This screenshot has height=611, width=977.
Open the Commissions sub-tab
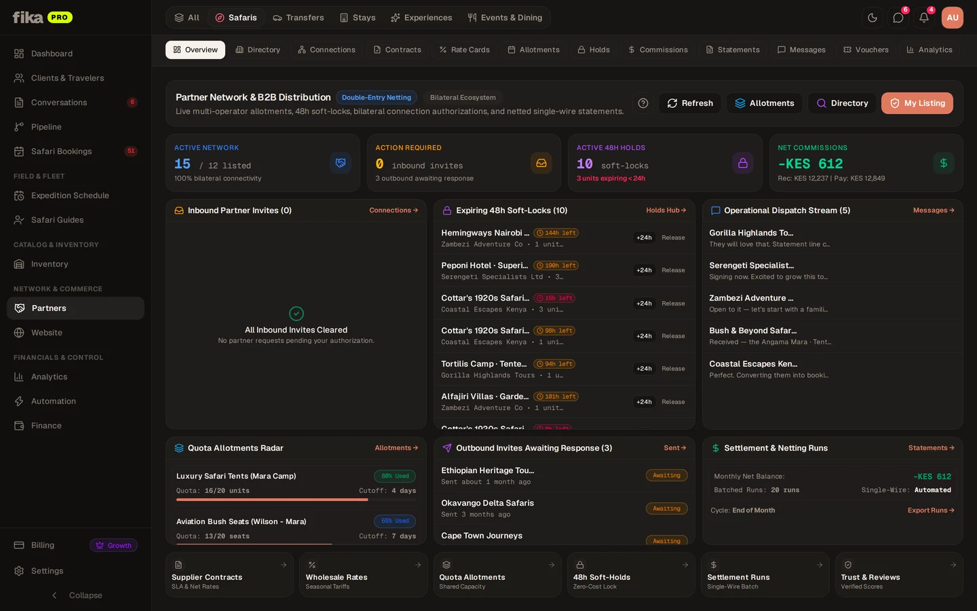pyautogui.click(x=658, y=50)
